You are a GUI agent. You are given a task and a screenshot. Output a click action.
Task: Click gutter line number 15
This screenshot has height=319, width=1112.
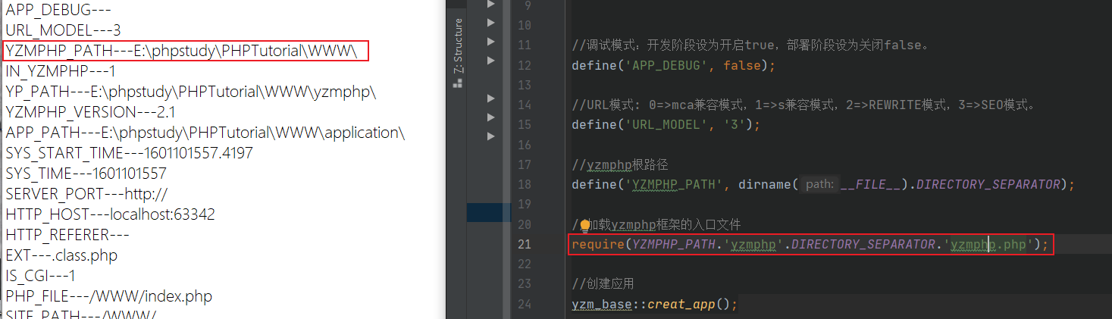(x=524, y=125)
